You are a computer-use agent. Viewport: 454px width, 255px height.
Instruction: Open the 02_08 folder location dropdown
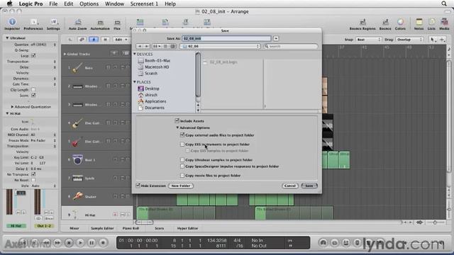(220, 46)
